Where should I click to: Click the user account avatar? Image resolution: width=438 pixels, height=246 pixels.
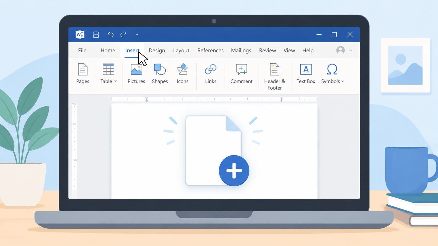click(x=340, y=50)
